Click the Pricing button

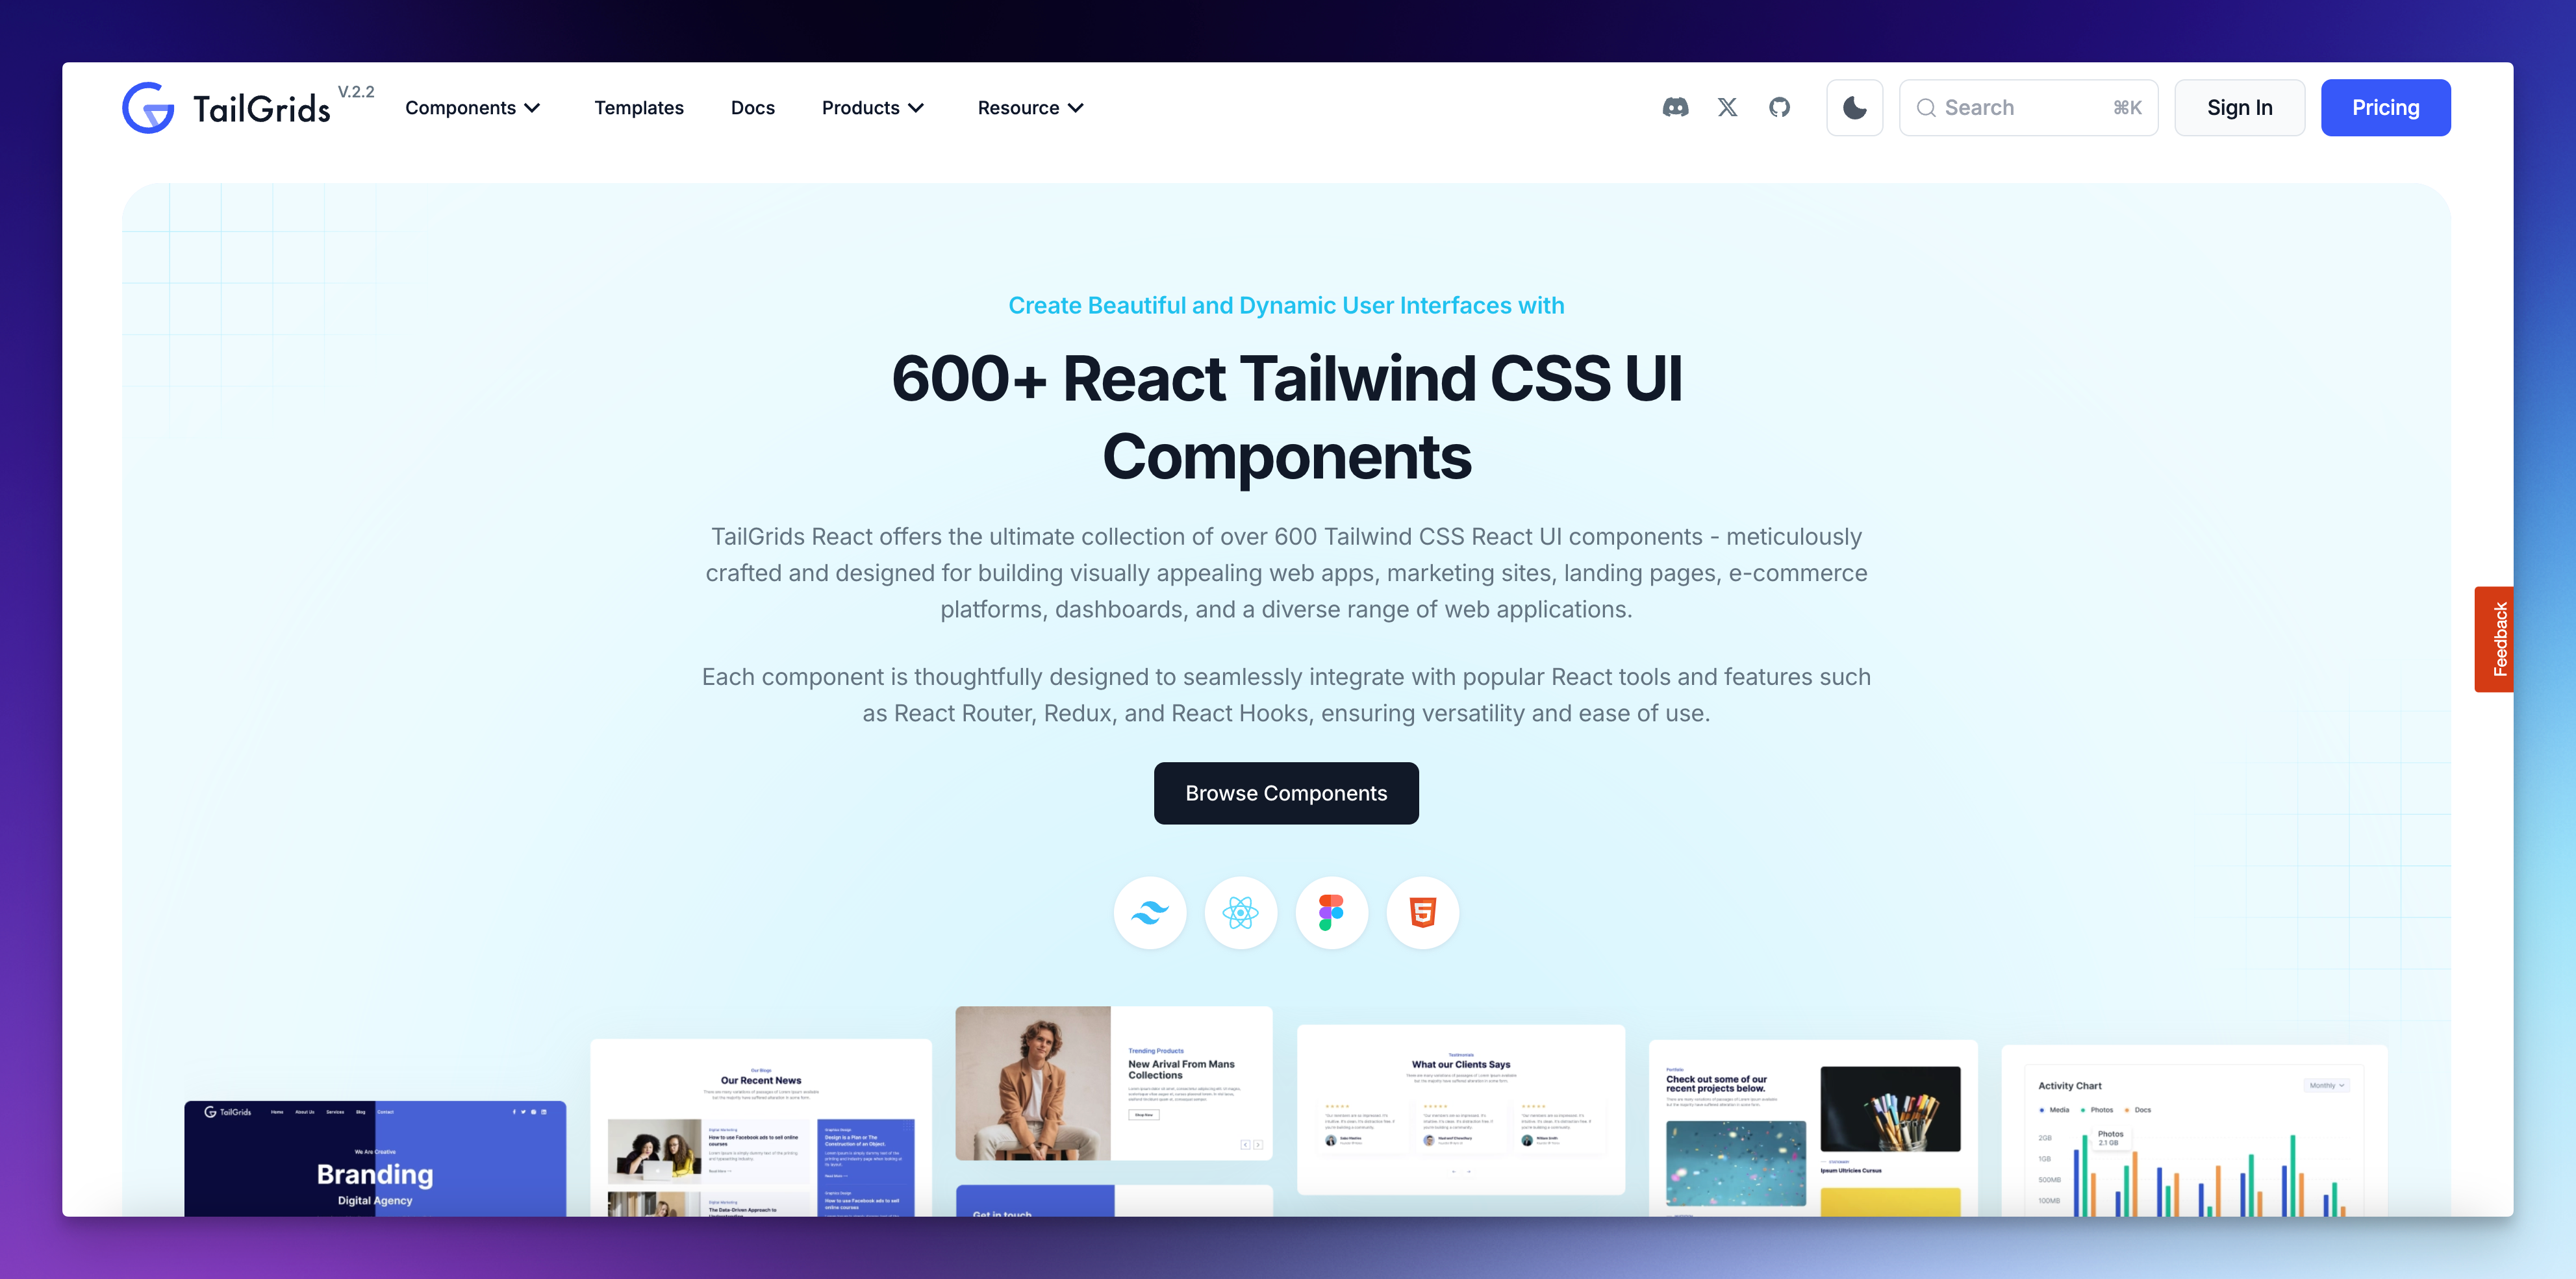pos(2386,106)
